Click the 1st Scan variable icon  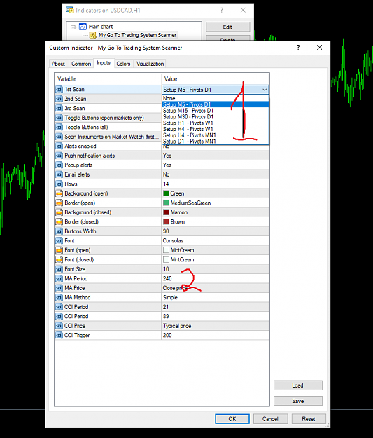coord(59,90)
